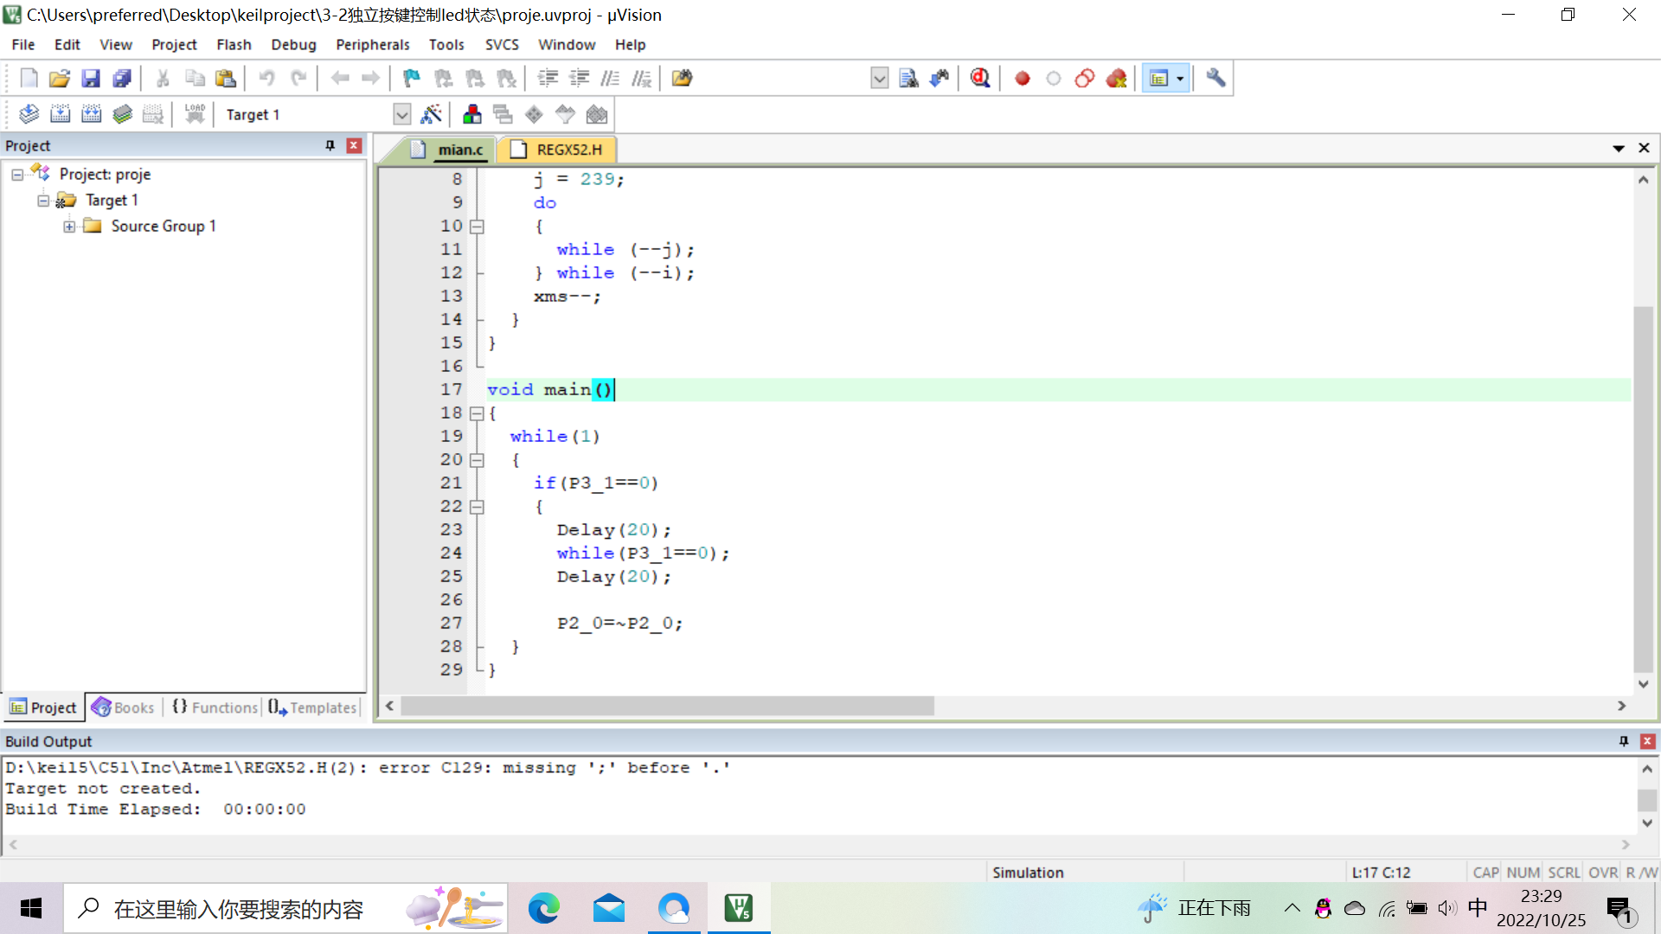Open the Debug menu
Screen dimensions: 1661x934
click(x=293, y=45)
